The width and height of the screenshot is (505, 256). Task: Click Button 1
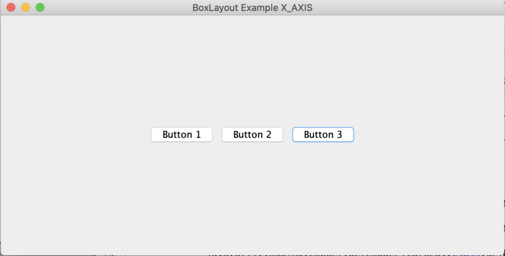(181, 135)
